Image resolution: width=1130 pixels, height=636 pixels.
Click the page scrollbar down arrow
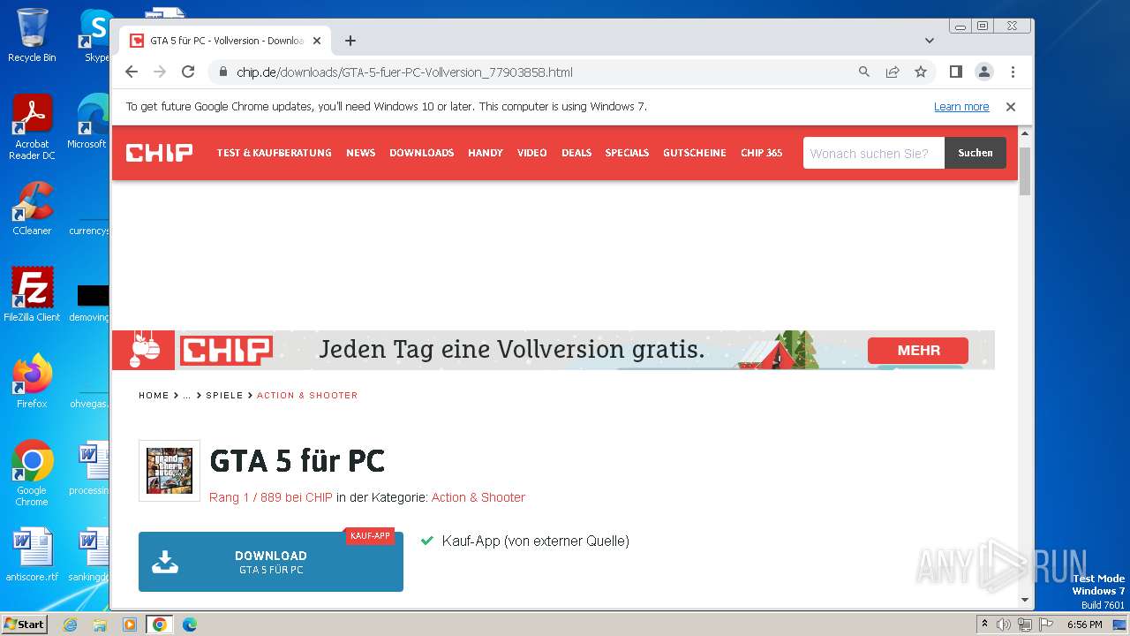pos(1025,600)
